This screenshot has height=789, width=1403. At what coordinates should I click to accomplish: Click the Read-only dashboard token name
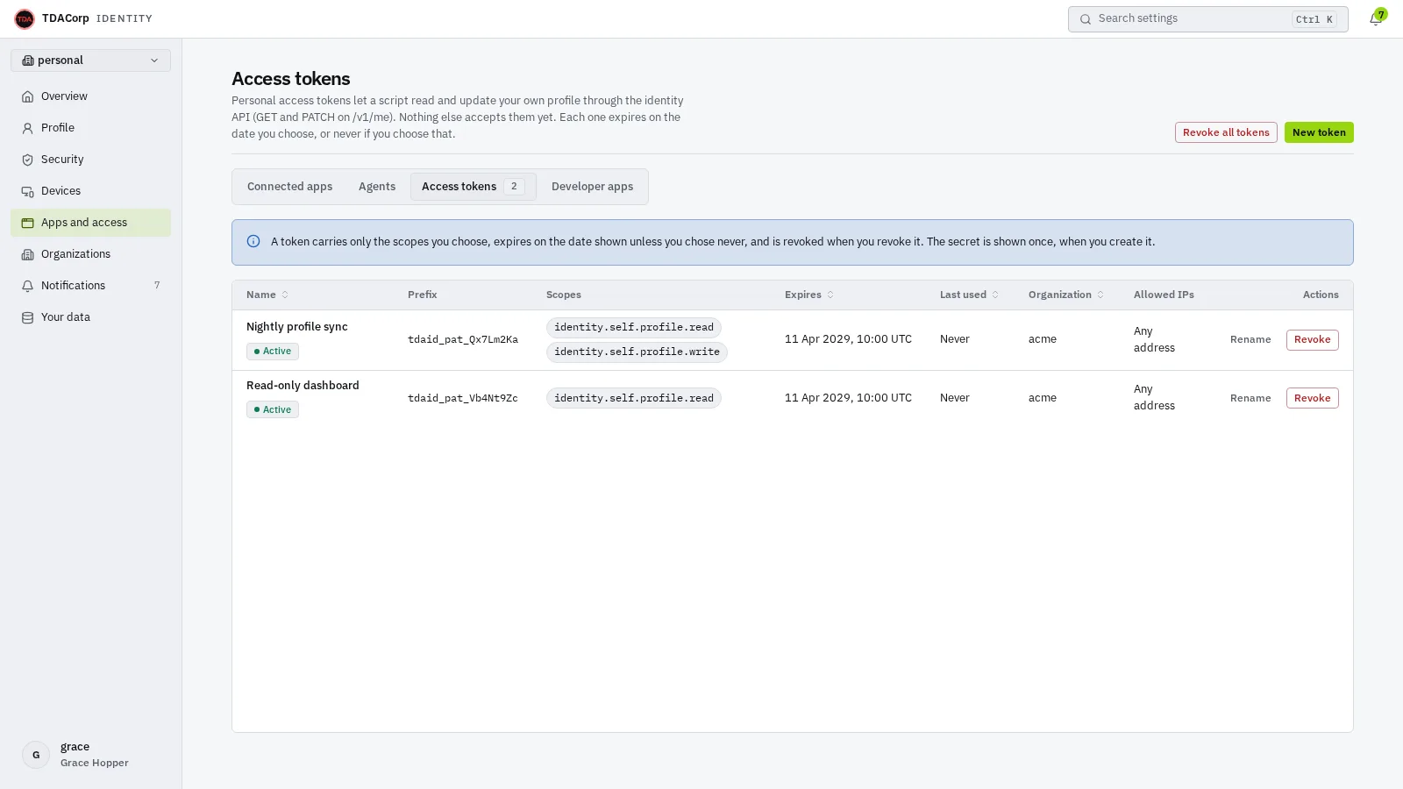(x=303, y=386)
